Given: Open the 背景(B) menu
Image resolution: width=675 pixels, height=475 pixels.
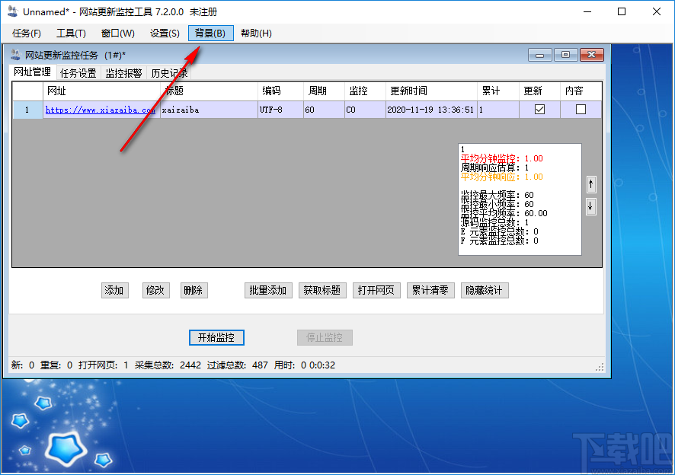Looking at the screenshot, I should [210, 33].
